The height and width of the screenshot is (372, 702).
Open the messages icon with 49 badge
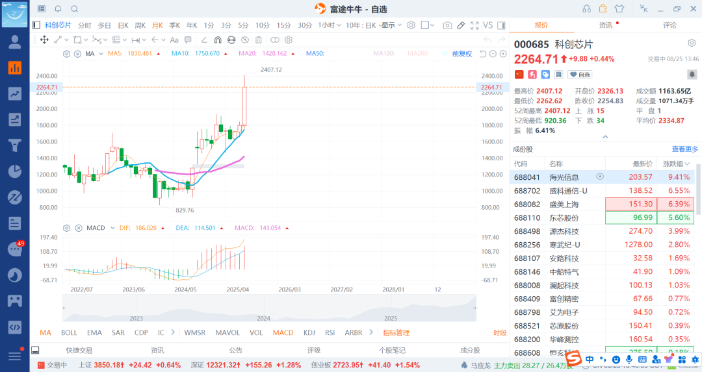coord(16,249)
